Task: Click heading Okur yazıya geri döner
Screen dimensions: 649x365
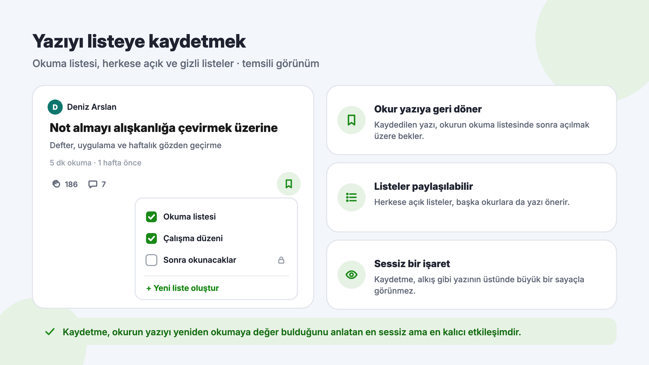Action: [x=428, y=109]
